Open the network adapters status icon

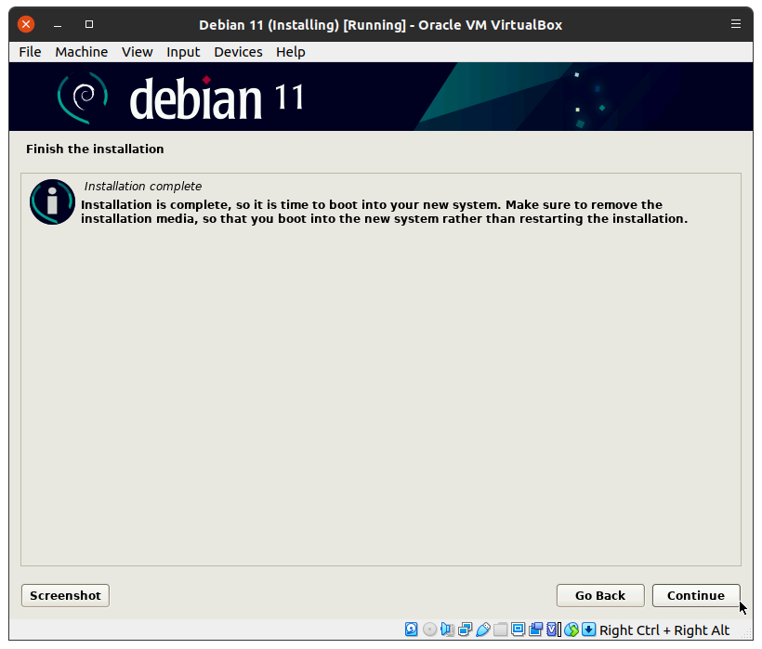pyautogui.click(x=465, y=630)
